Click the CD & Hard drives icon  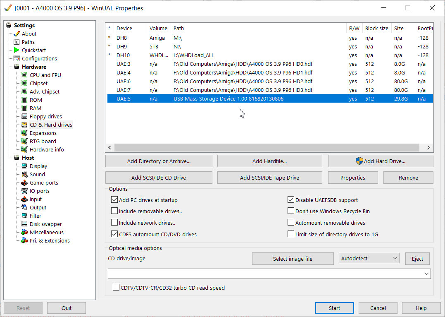(24, 125)
